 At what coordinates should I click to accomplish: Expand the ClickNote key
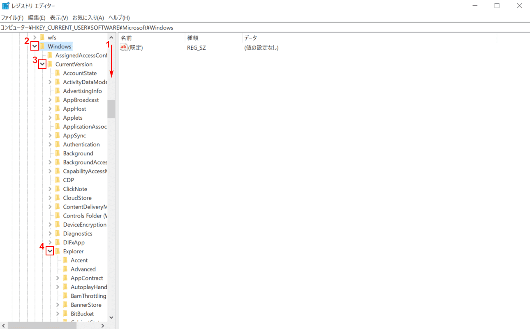[x=50, y=189]
